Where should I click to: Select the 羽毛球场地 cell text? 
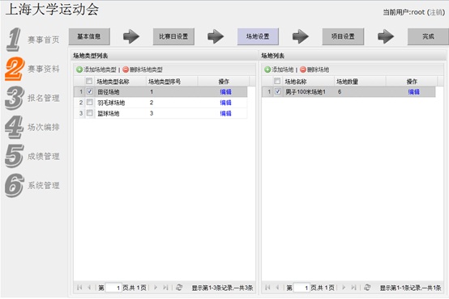(111, 103)
